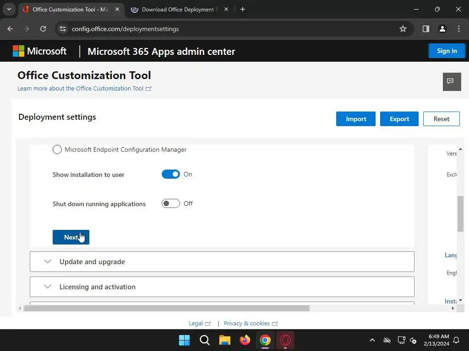Open File Explorer from the taskbar
Screen dimensions: 469x351
point(224,340)
